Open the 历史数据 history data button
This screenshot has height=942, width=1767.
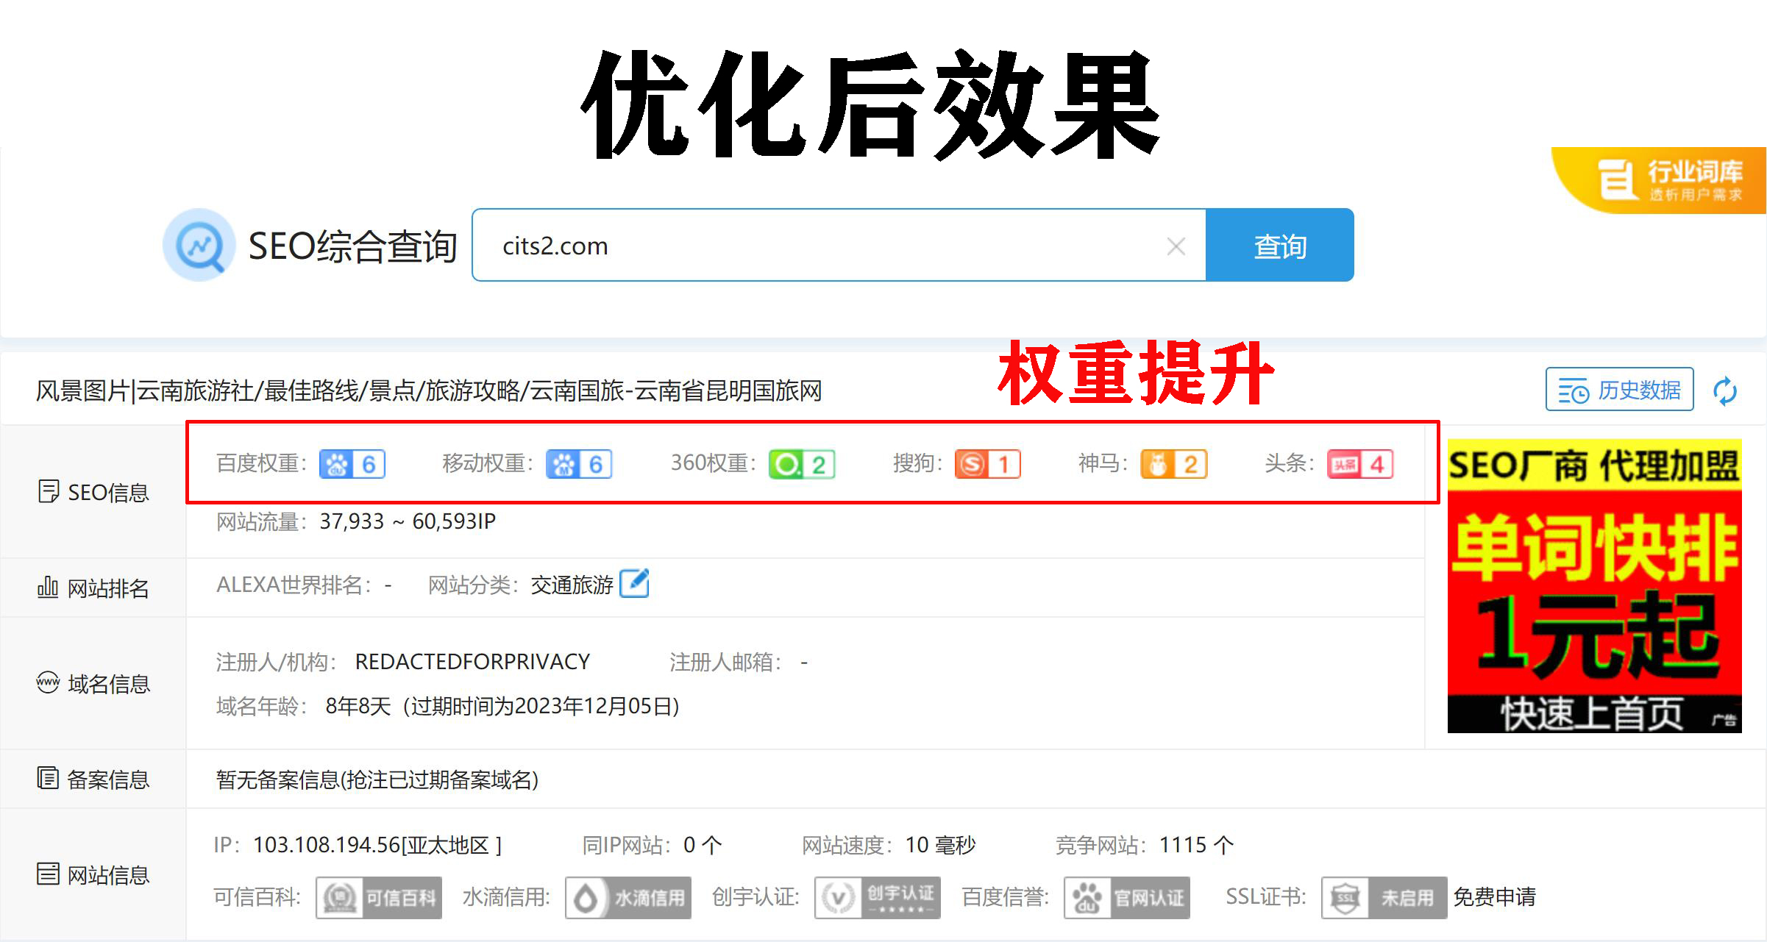[1619, 390]
